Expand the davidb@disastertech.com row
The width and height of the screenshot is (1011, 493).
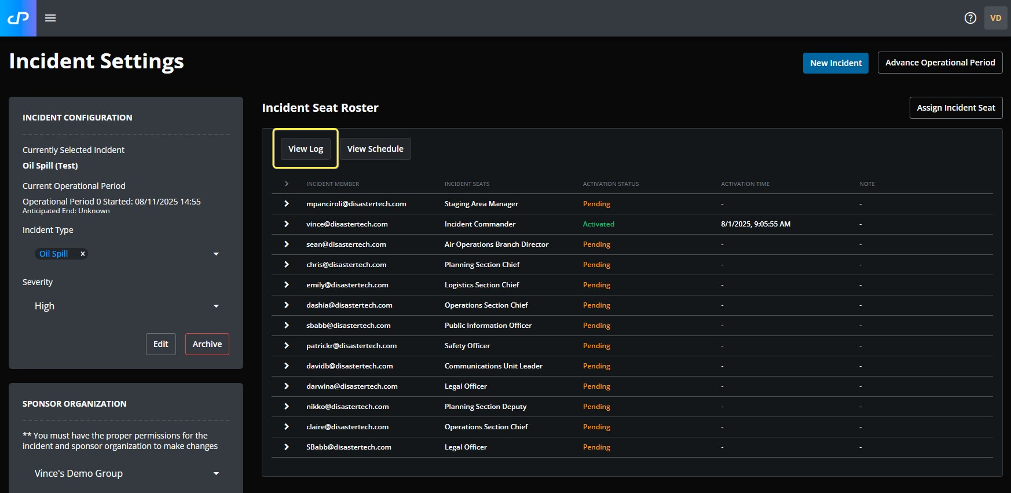click(286, 366)
